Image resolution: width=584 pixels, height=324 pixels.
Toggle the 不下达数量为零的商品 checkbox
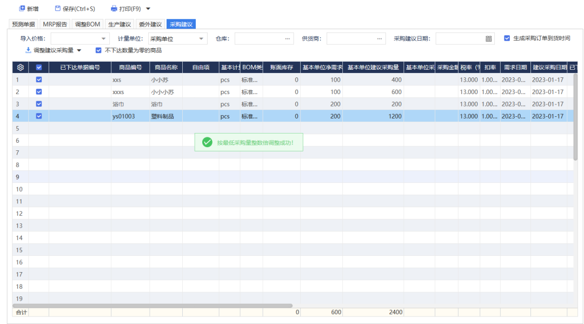[x=98, y=50]
